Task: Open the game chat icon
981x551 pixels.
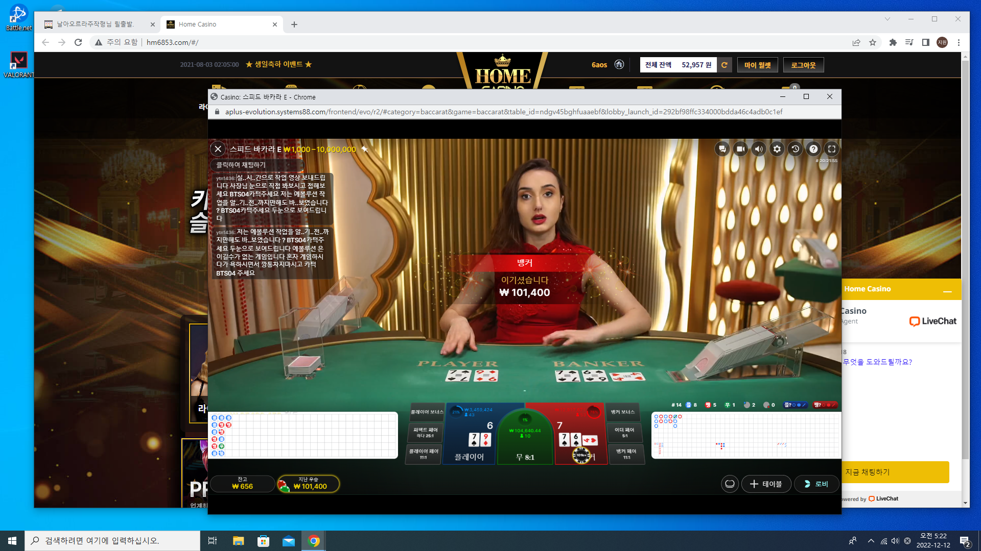Action: coord(722,149)
